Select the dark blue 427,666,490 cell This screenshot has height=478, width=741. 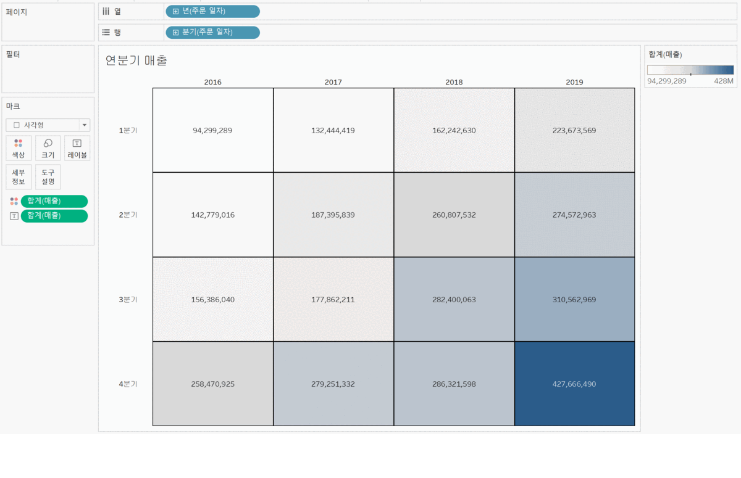click(x=574, y=384)
